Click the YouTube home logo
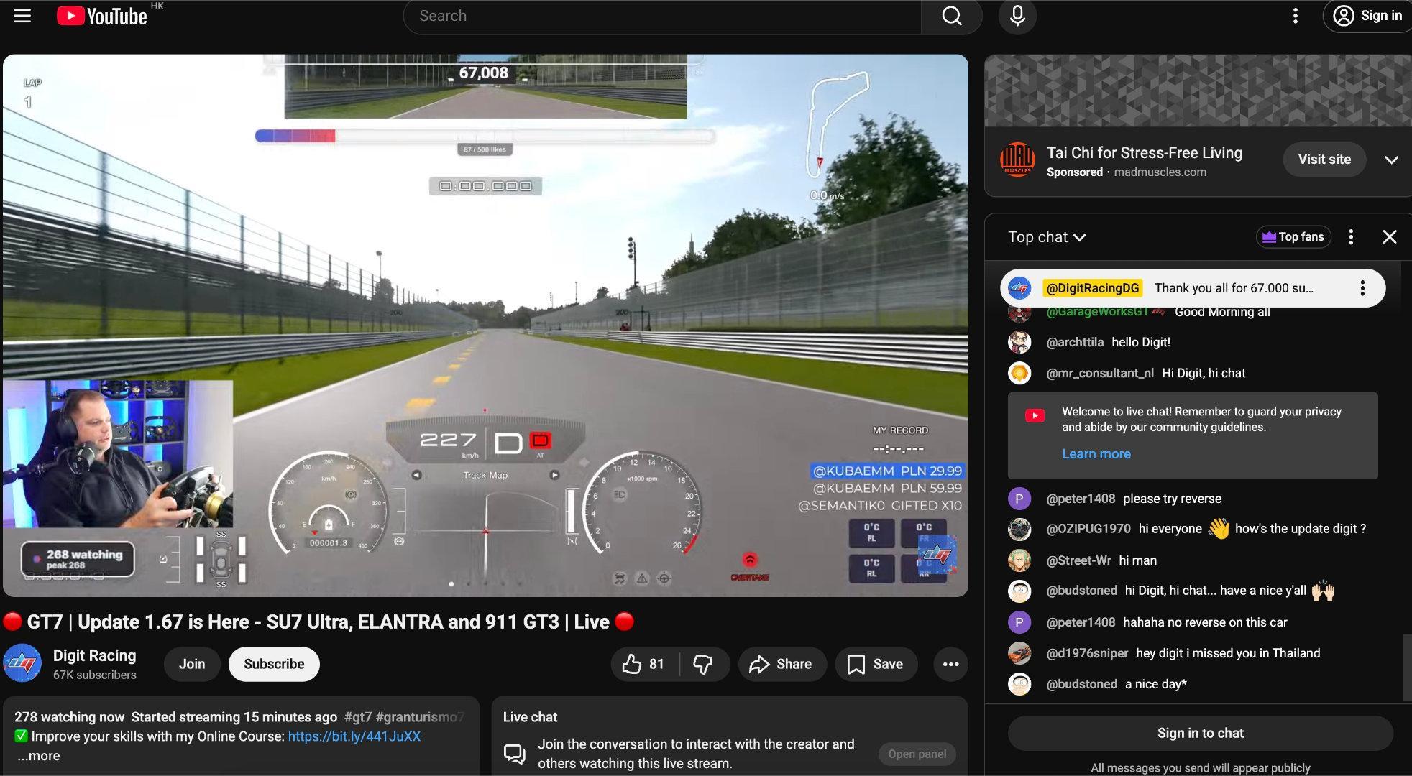Viewport: 1412px width, 776px height. (x=102, y=16)
